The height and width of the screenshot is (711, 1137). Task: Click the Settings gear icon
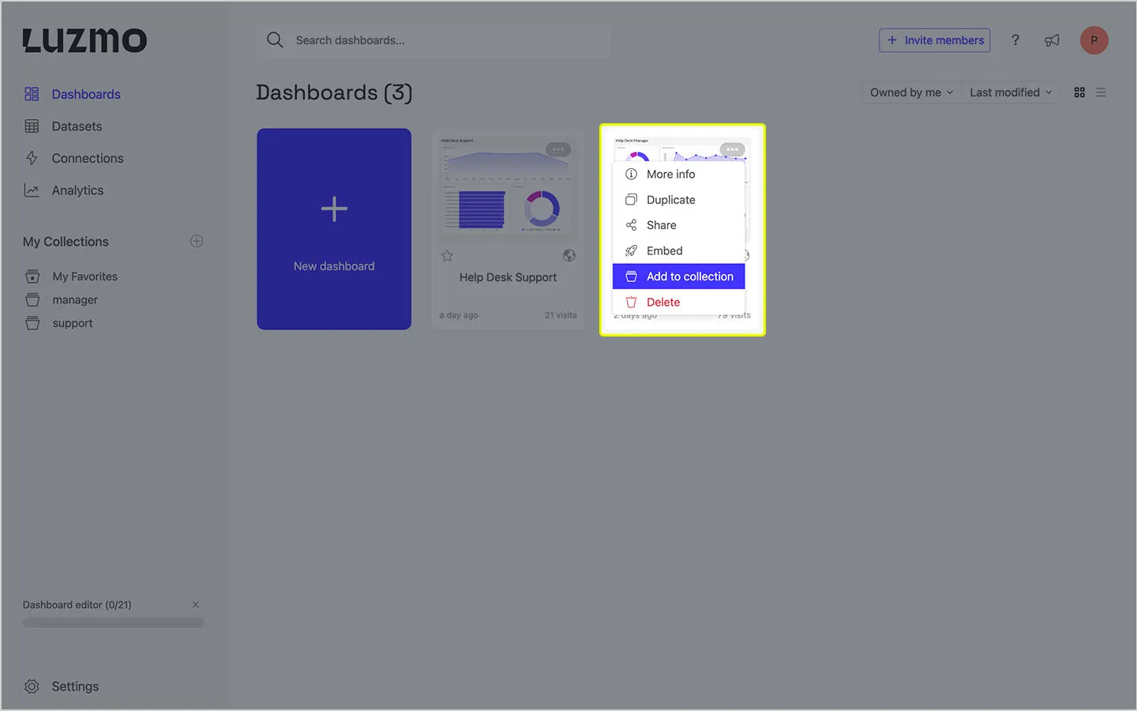(x=32, y=687)
